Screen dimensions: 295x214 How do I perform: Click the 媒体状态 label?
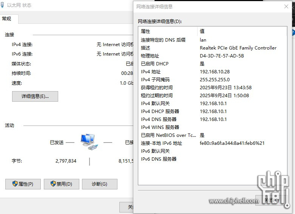(21, 64)
